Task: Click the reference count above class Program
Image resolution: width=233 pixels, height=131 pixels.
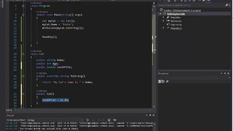Action: coord(36,3)
